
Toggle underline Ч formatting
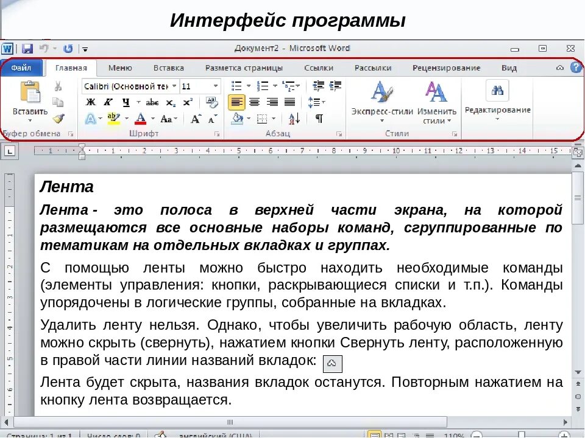coord(126,102)
